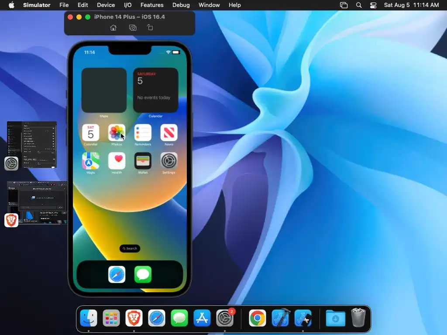Open the Help menu
This screenshot has width=447, height=335.
click(x=234, y=5)
